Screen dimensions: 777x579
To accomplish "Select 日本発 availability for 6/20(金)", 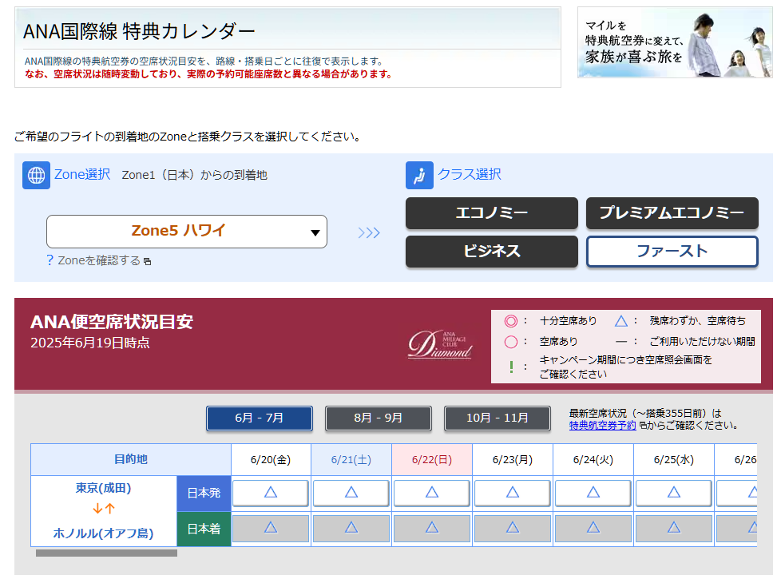I will coord(271,493).
